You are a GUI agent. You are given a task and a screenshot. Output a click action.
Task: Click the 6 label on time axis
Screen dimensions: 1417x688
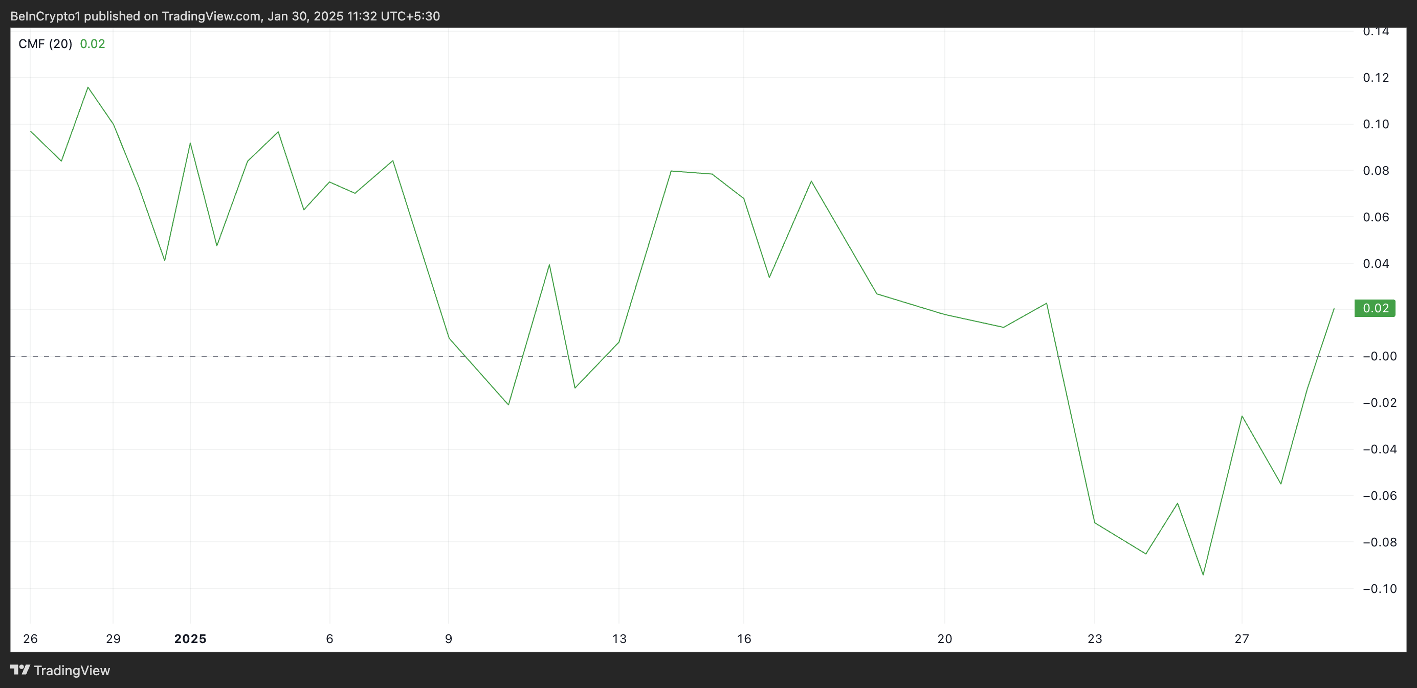click(329, 638)
